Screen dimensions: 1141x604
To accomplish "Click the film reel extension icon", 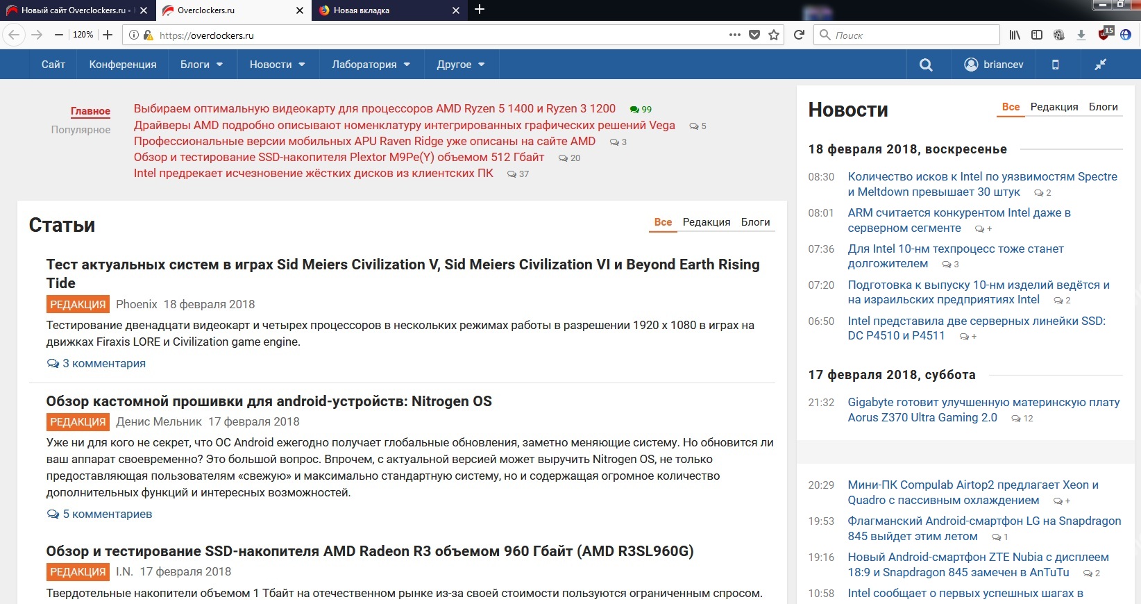I will pyautogui.click(x=1059, y=35).
